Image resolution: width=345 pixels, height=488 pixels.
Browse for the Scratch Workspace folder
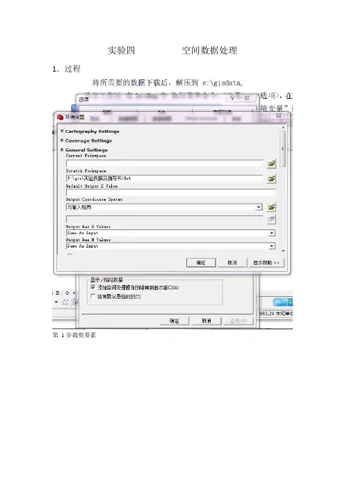(x=271, y=179)
